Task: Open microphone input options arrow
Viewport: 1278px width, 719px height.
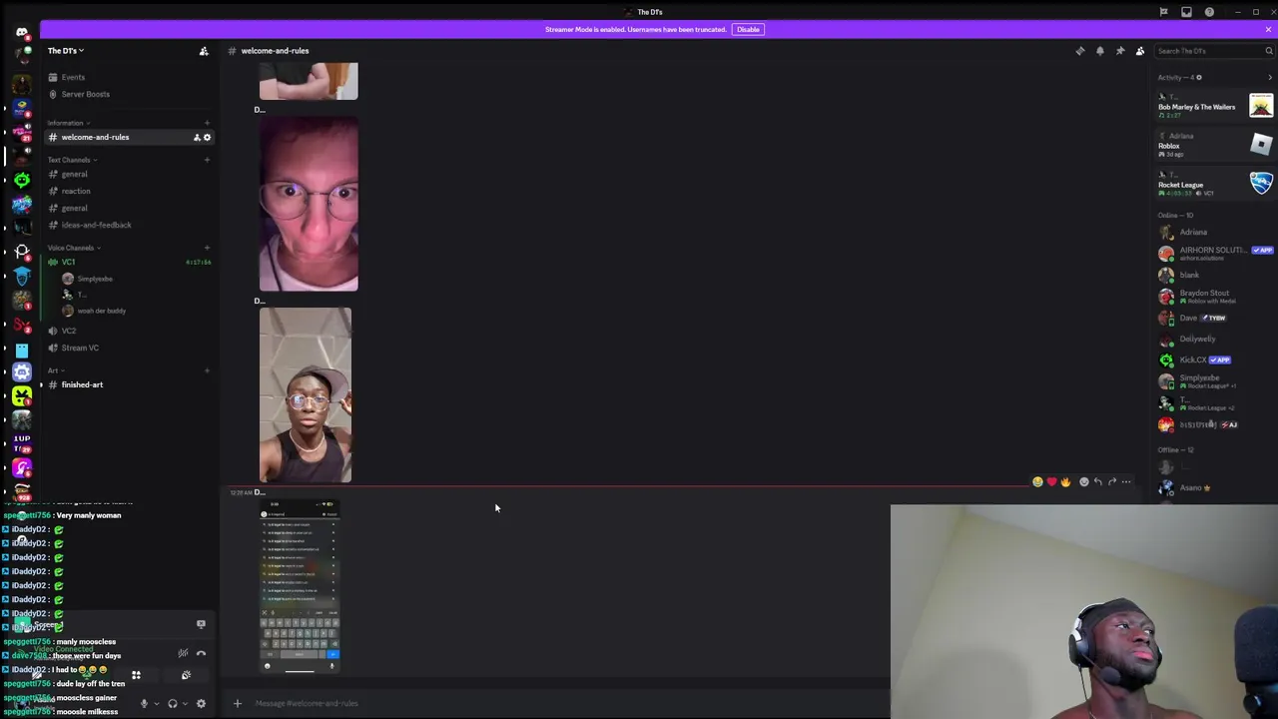Action: [x=156, y=703]
